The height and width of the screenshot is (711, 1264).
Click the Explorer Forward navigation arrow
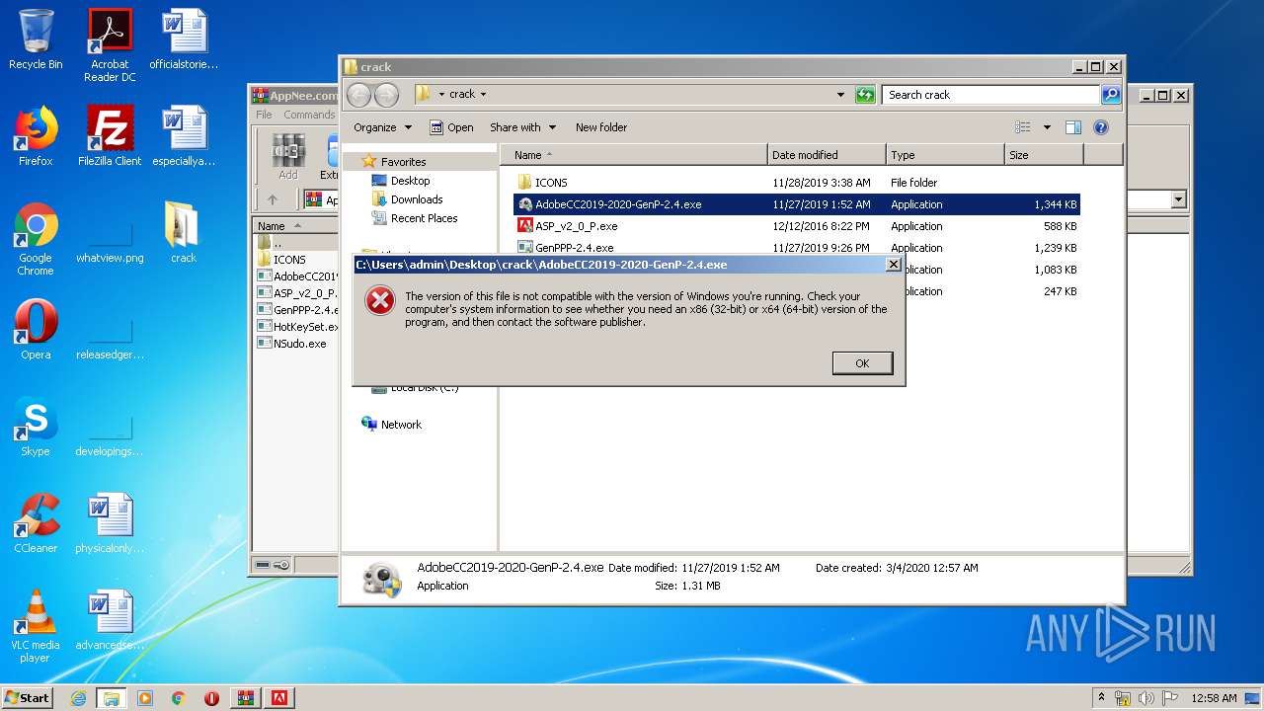(x=386, y=95)
